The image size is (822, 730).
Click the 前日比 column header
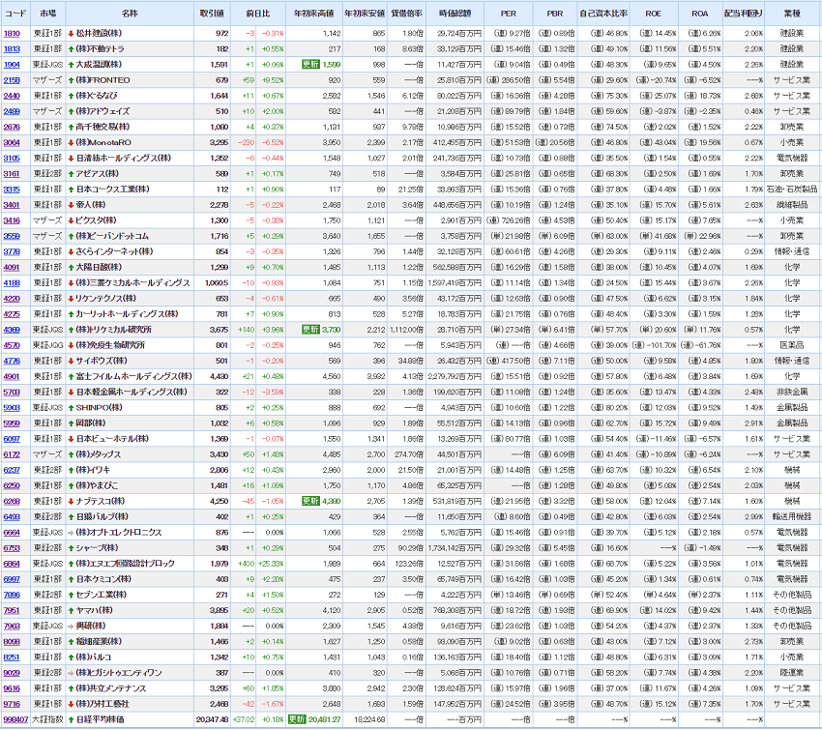pos(258,14)
